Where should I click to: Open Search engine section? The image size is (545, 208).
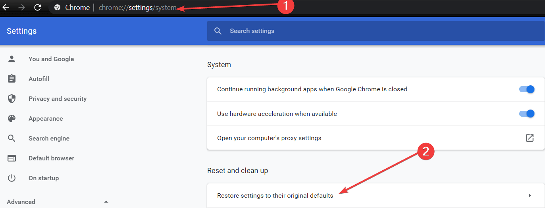(x=49, y=139)
